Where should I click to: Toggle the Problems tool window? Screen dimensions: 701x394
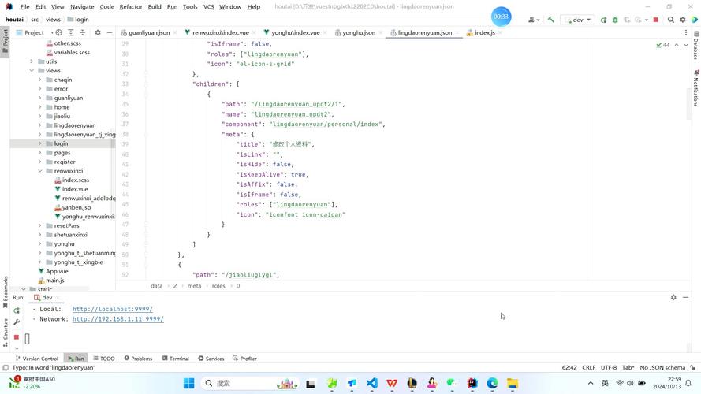coord(137,359)
